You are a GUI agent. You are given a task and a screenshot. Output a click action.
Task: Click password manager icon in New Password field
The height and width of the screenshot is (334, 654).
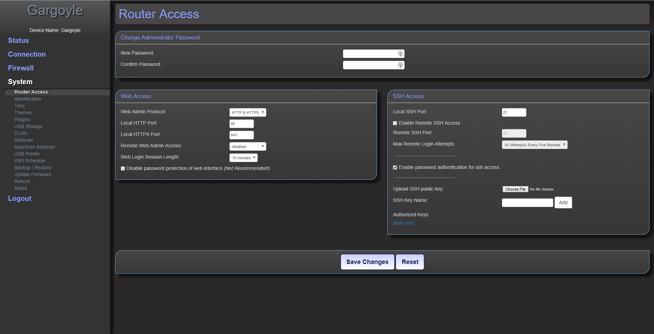pyautogui.click(x=400, y=54)
